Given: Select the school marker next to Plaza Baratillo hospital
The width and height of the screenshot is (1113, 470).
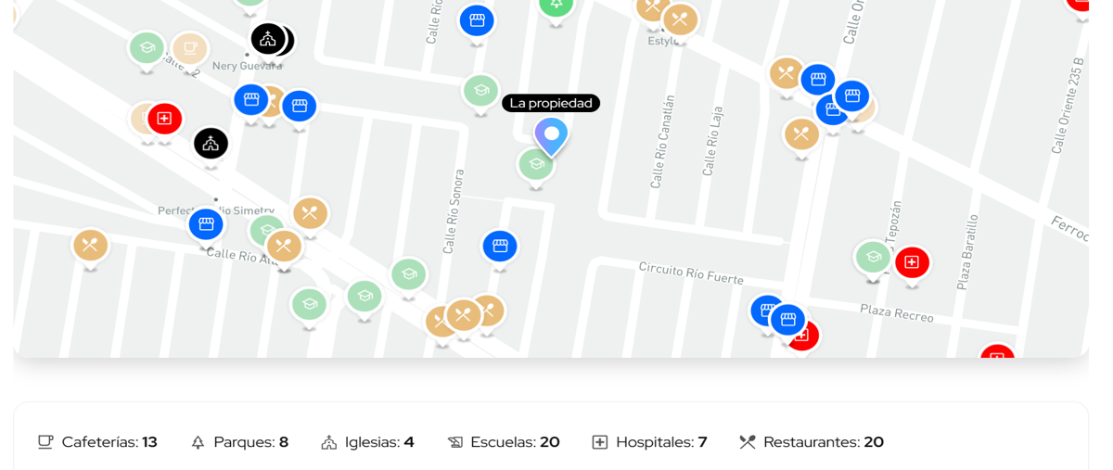Looking at the screenshot, I should point(873,257).
